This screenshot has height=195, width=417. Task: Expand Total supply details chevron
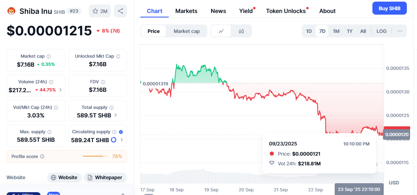[116, 115]
